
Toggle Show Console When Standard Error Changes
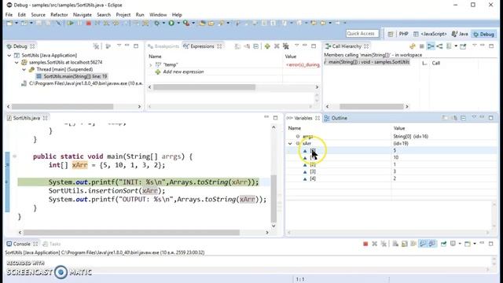[x=431, y=244]
